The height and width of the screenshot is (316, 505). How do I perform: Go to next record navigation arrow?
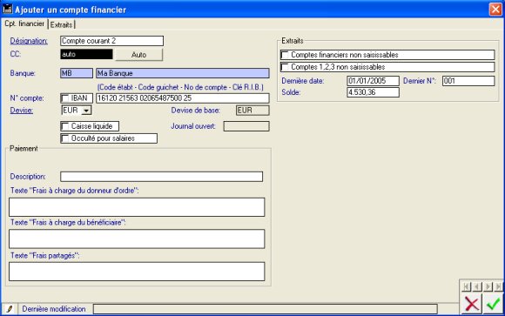(x=488, y=286)
